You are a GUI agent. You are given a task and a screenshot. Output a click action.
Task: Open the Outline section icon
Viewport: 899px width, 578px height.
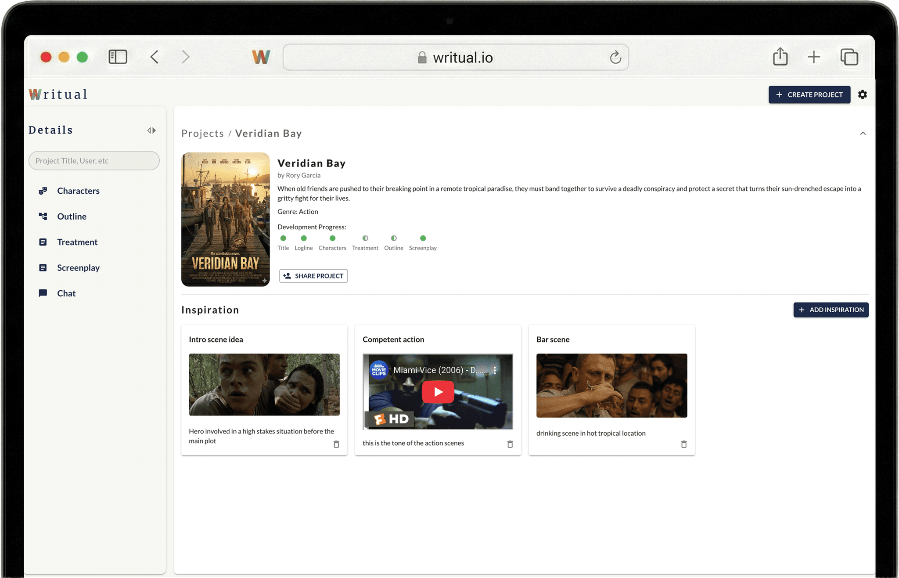tap(43, 216)
